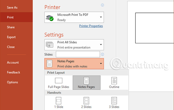Screen dimensions: 174x110
Task: Click the Print All Slides stacked-slides icon
Action: pos(50,45)
